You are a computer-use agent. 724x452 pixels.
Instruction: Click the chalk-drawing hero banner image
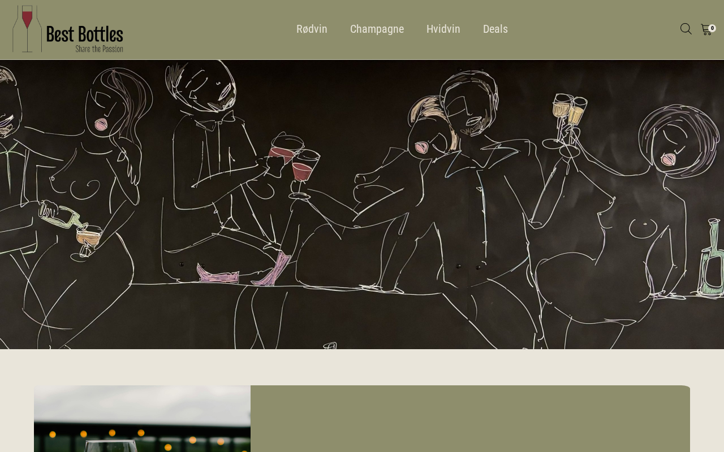click(x=362, y=205)
